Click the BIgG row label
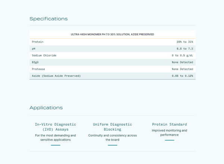Viewport: 224px width, 164px height. coord(36,62)
